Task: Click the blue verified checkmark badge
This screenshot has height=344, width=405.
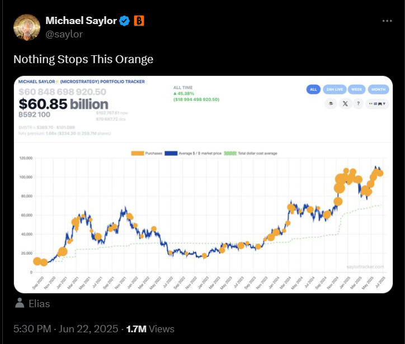Action: (125, 21)
